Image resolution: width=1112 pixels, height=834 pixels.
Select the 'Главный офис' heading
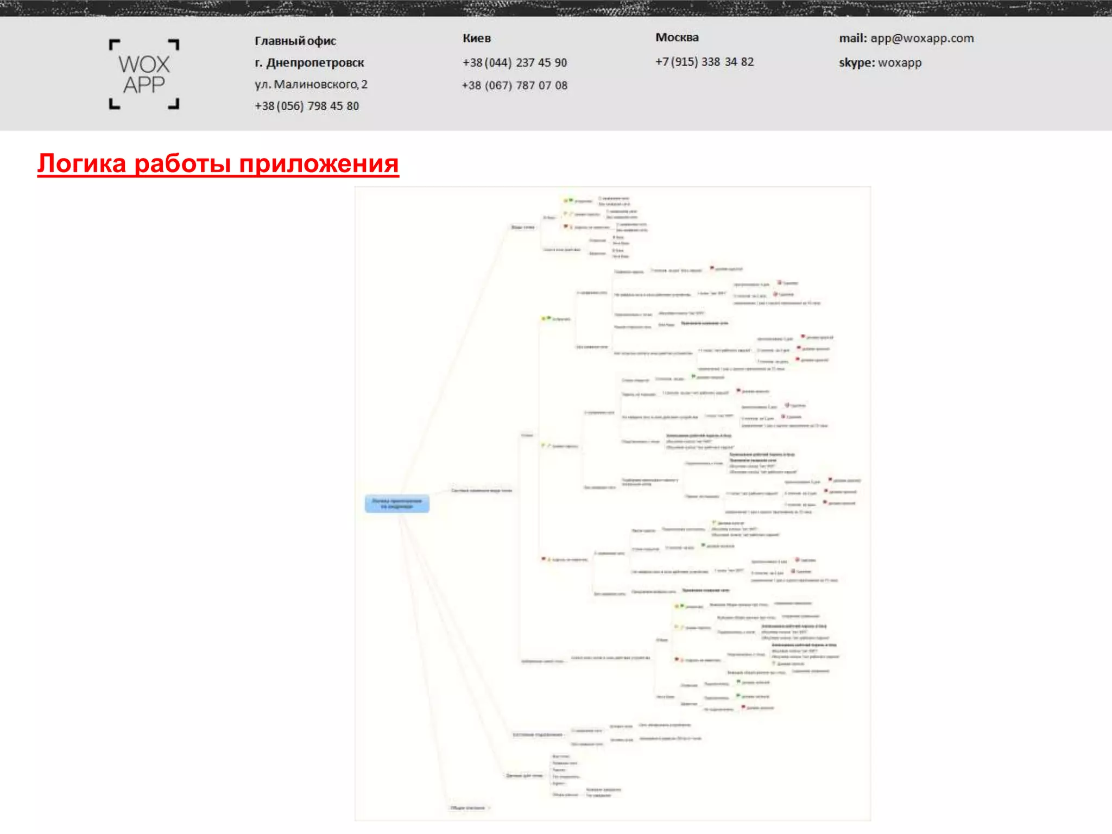[x=295, y=41]
